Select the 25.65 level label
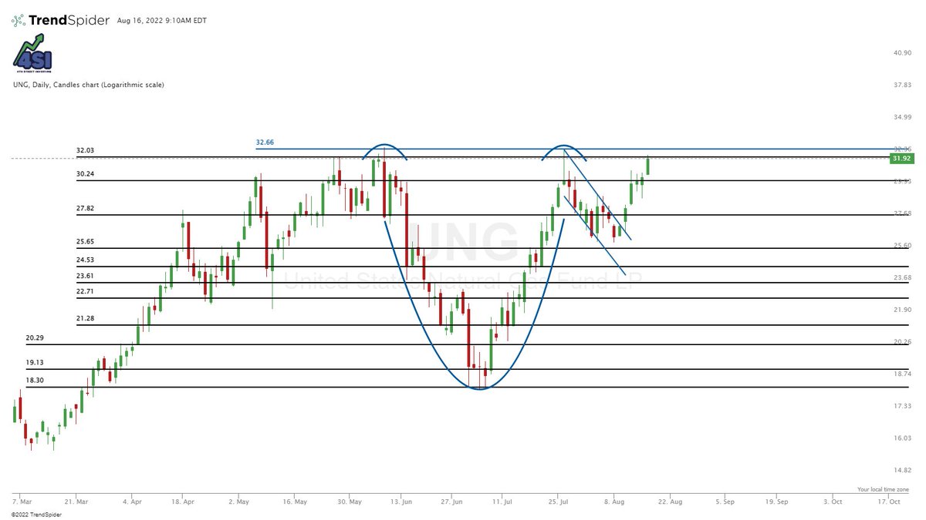The width and height of the screenshot is (926, 520). click(85, 241)
